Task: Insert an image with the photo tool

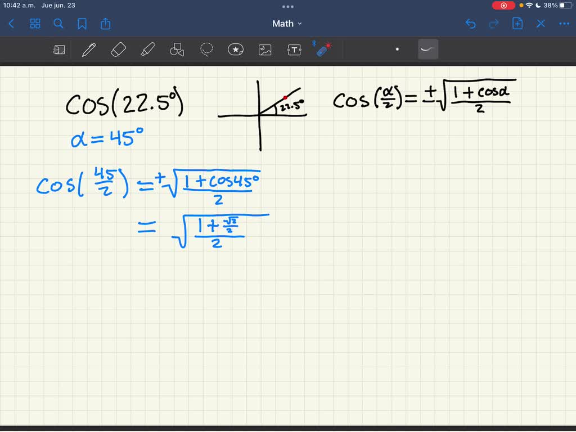Action: (264, 49)
